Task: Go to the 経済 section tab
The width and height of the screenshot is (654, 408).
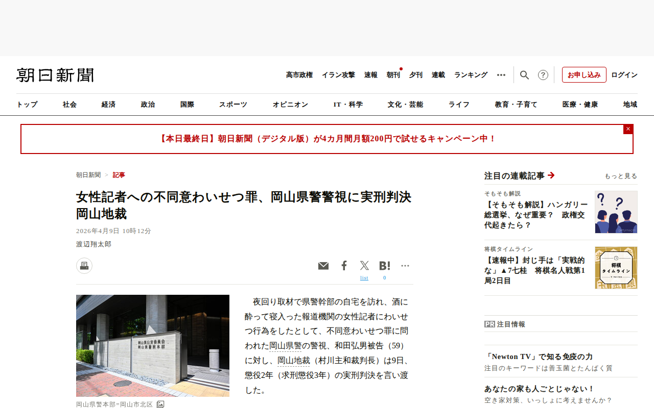Action: pos(108,105)
